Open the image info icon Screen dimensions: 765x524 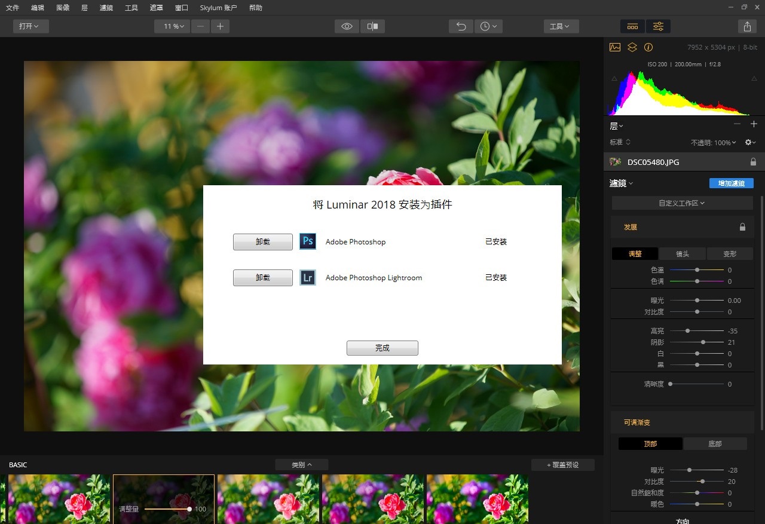click(x=648, y=47)
